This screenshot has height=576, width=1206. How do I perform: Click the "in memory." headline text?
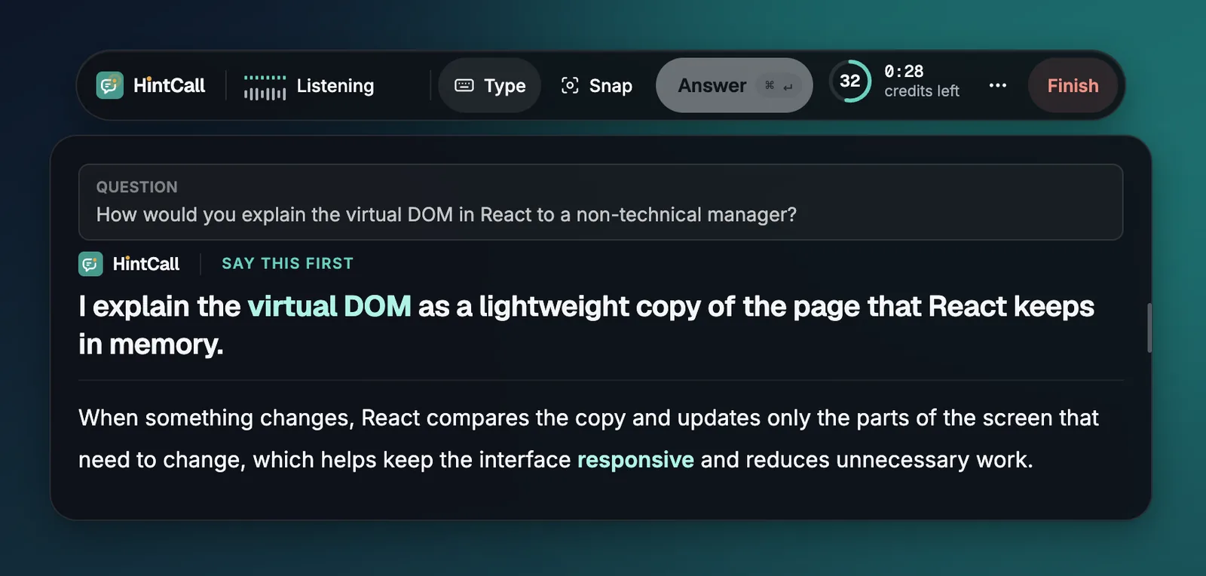[151, 344]
